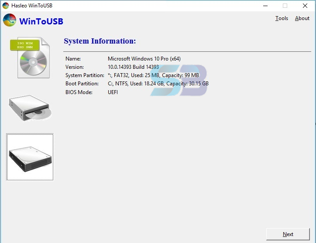
Task: Click the System Information heading
Action: coord(100,41)
